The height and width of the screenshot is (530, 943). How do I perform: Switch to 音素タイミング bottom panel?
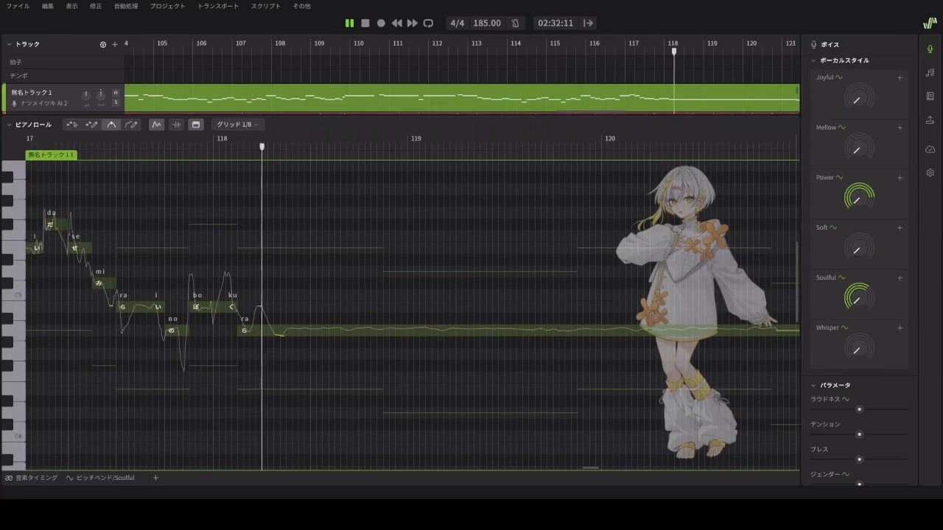(31, 478)
